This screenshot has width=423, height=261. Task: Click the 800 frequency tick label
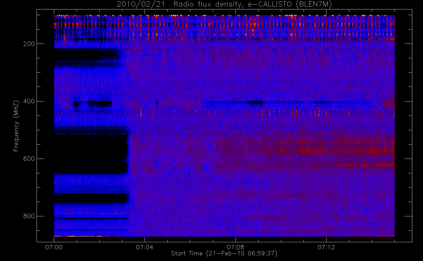(x=29, y=216)
